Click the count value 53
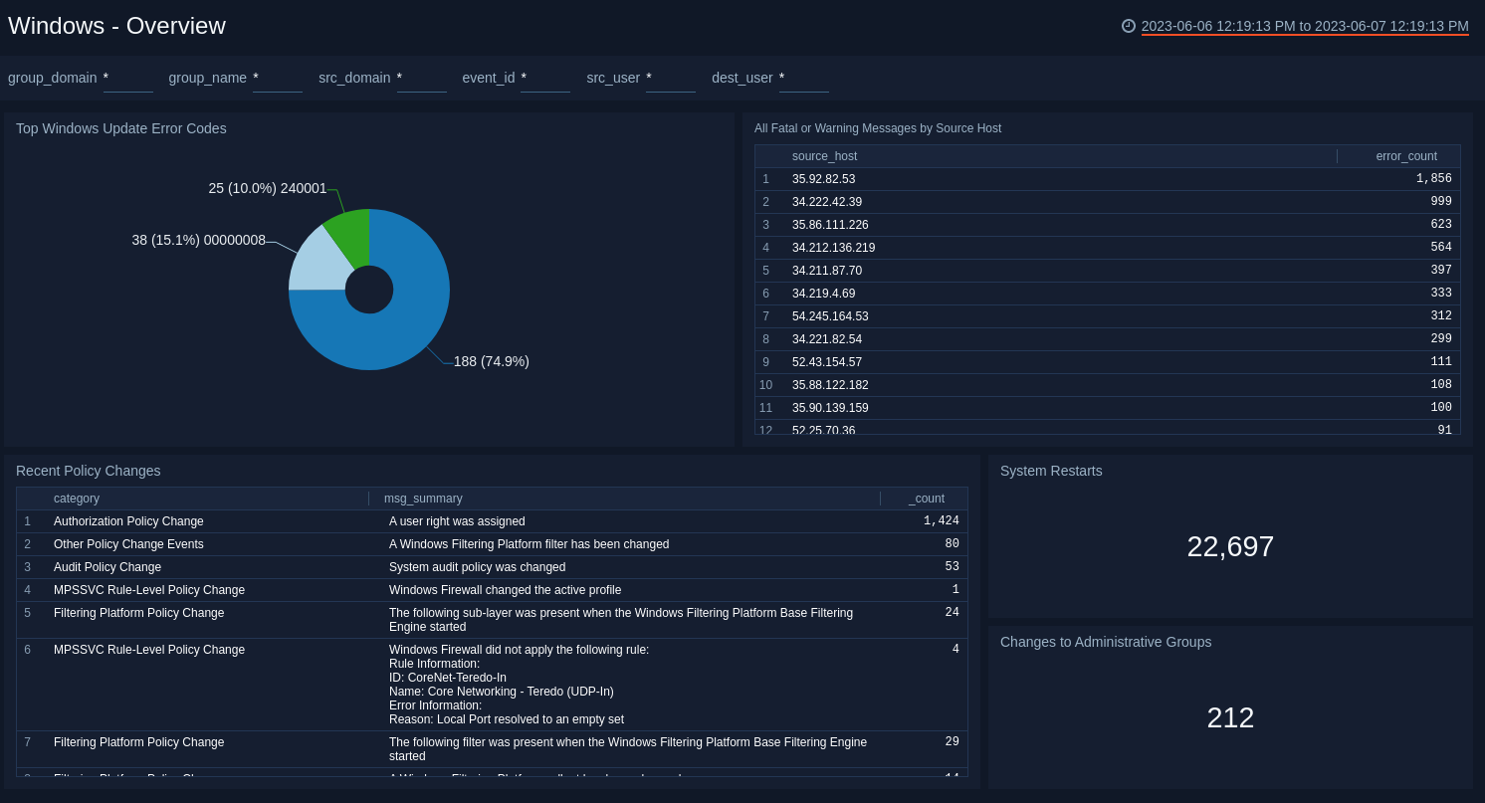The width and height of the screenshot is (1485, 803). pos(953,567)
